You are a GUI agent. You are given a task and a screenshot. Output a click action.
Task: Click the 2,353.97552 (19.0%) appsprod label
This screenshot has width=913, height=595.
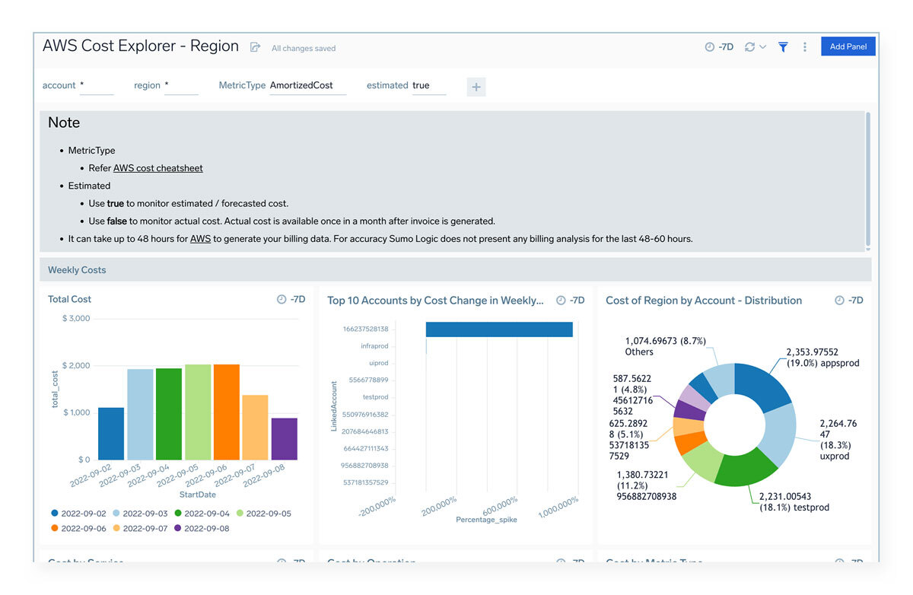click(x=822, y=358)
